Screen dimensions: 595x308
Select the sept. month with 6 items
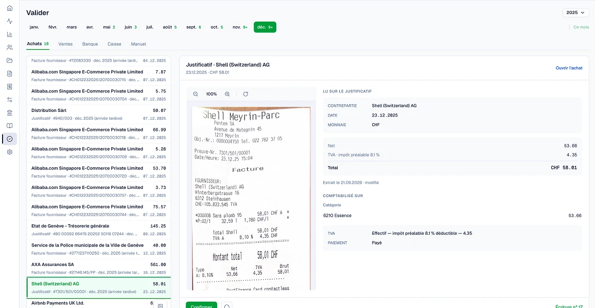194,27
